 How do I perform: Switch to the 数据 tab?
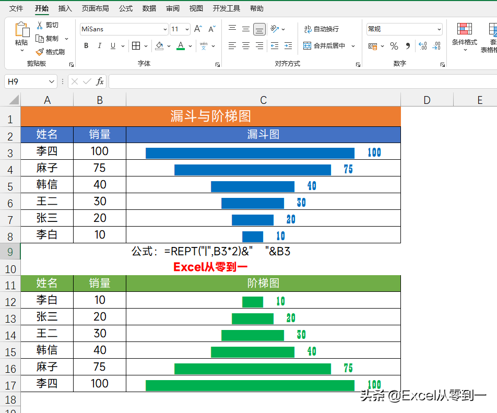click(149, 8)
